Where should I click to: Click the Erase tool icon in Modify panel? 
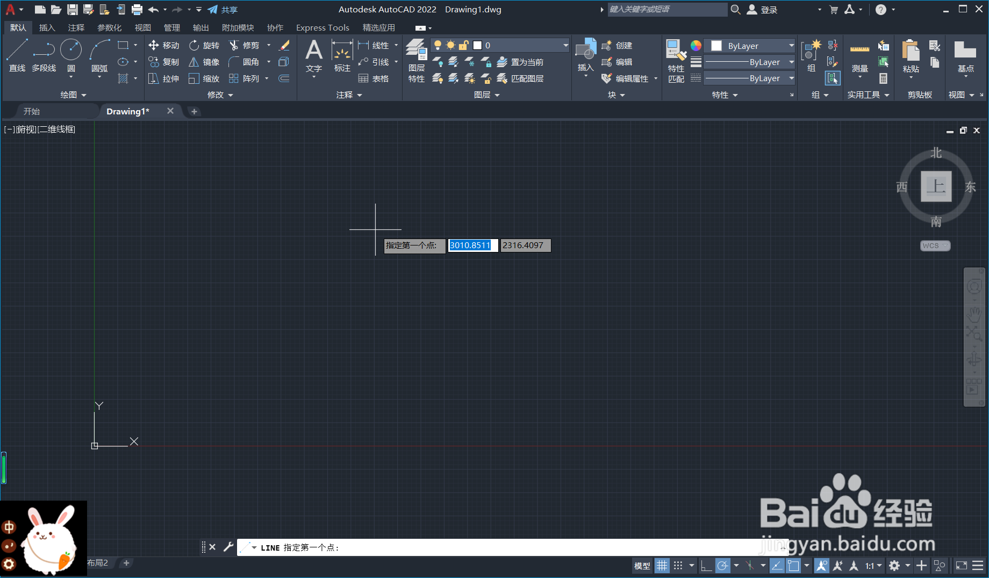[x=284, y=46]
